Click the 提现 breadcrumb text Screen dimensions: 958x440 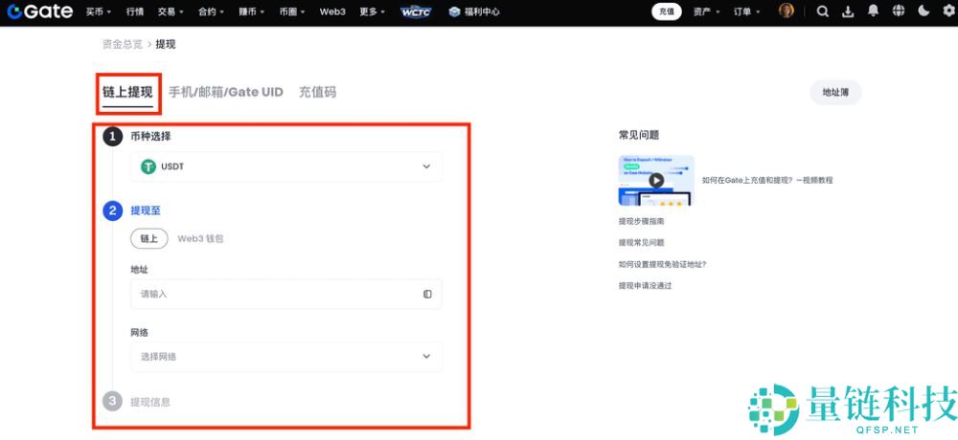(166, 44)
